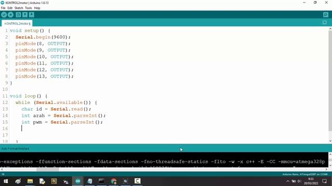Click on 'int arah = Serial.parseInt();' line

[63, 116]
